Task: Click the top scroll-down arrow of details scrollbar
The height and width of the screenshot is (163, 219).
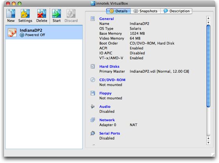Action: (x=208, y=23)
